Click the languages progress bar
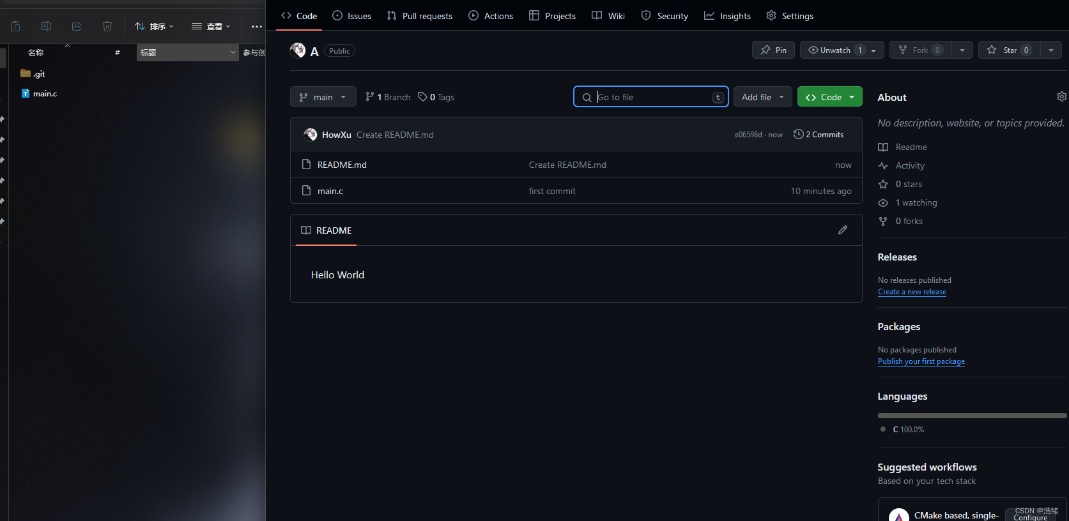Screen dimensions: 1069x521 (972, 416)
